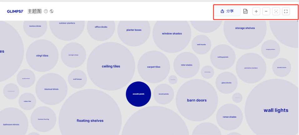
Task: Select the acoustic panels bubble
Action: pos(139,94)
